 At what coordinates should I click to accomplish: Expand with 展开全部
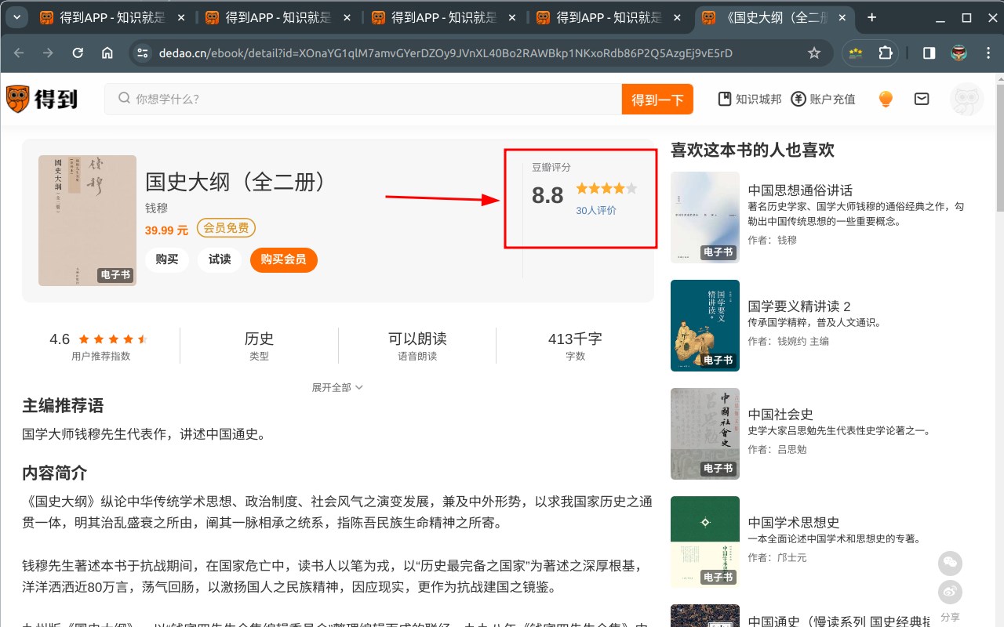337,387
